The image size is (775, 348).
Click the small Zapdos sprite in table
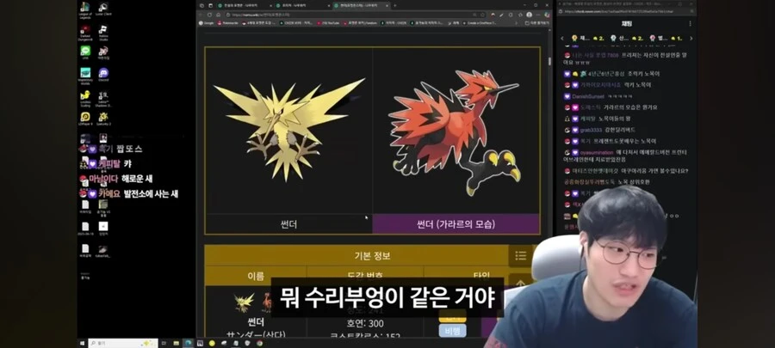pyautogui.click(x=245, y=302)
